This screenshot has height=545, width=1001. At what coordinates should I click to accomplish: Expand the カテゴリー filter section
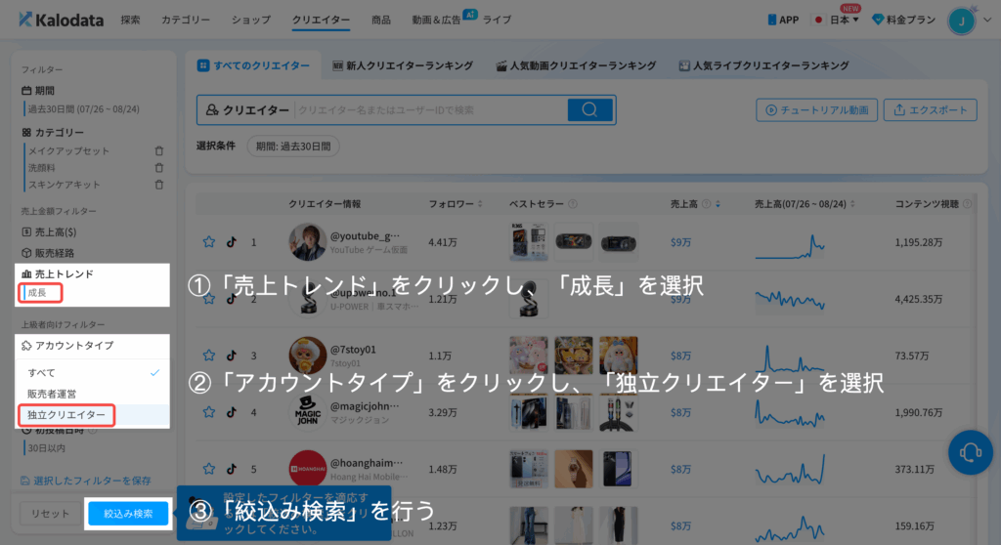[x=53, y=132]
